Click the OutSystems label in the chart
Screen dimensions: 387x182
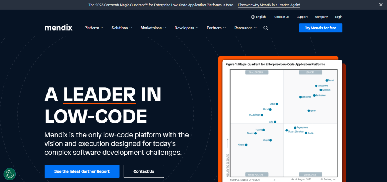pos(323,86)
